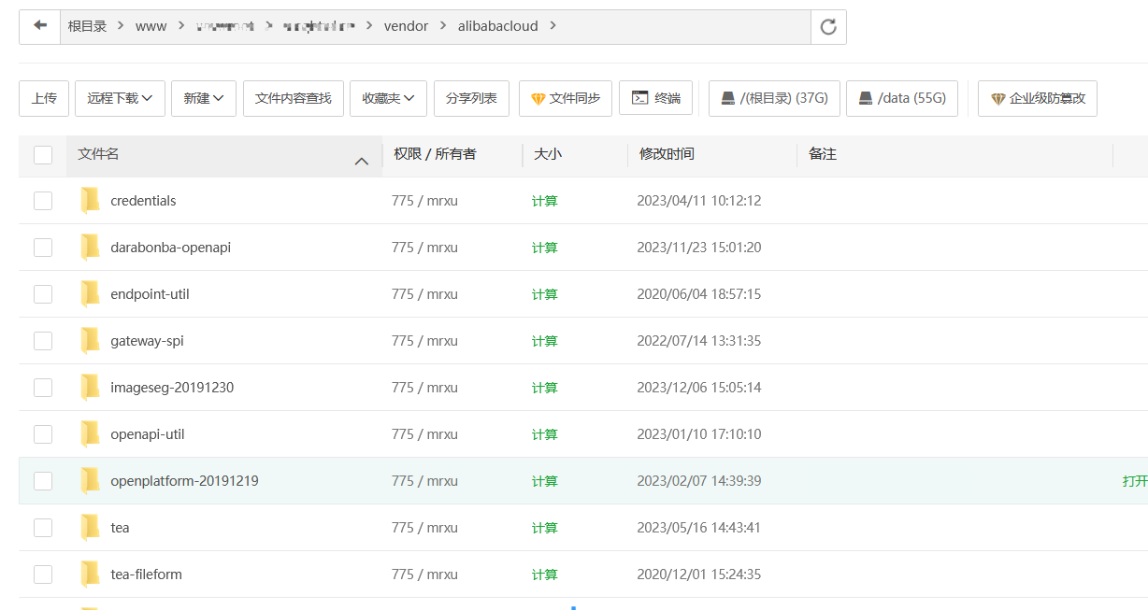Screen dimensions: 1148x610
Task: Check the gateway-spi row checkbox
Action: click(x=43, y=341)
